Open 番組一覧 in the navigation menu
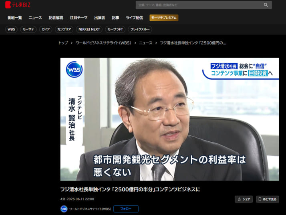This screenshot has width=286, height=215. [x=14, y=18]
